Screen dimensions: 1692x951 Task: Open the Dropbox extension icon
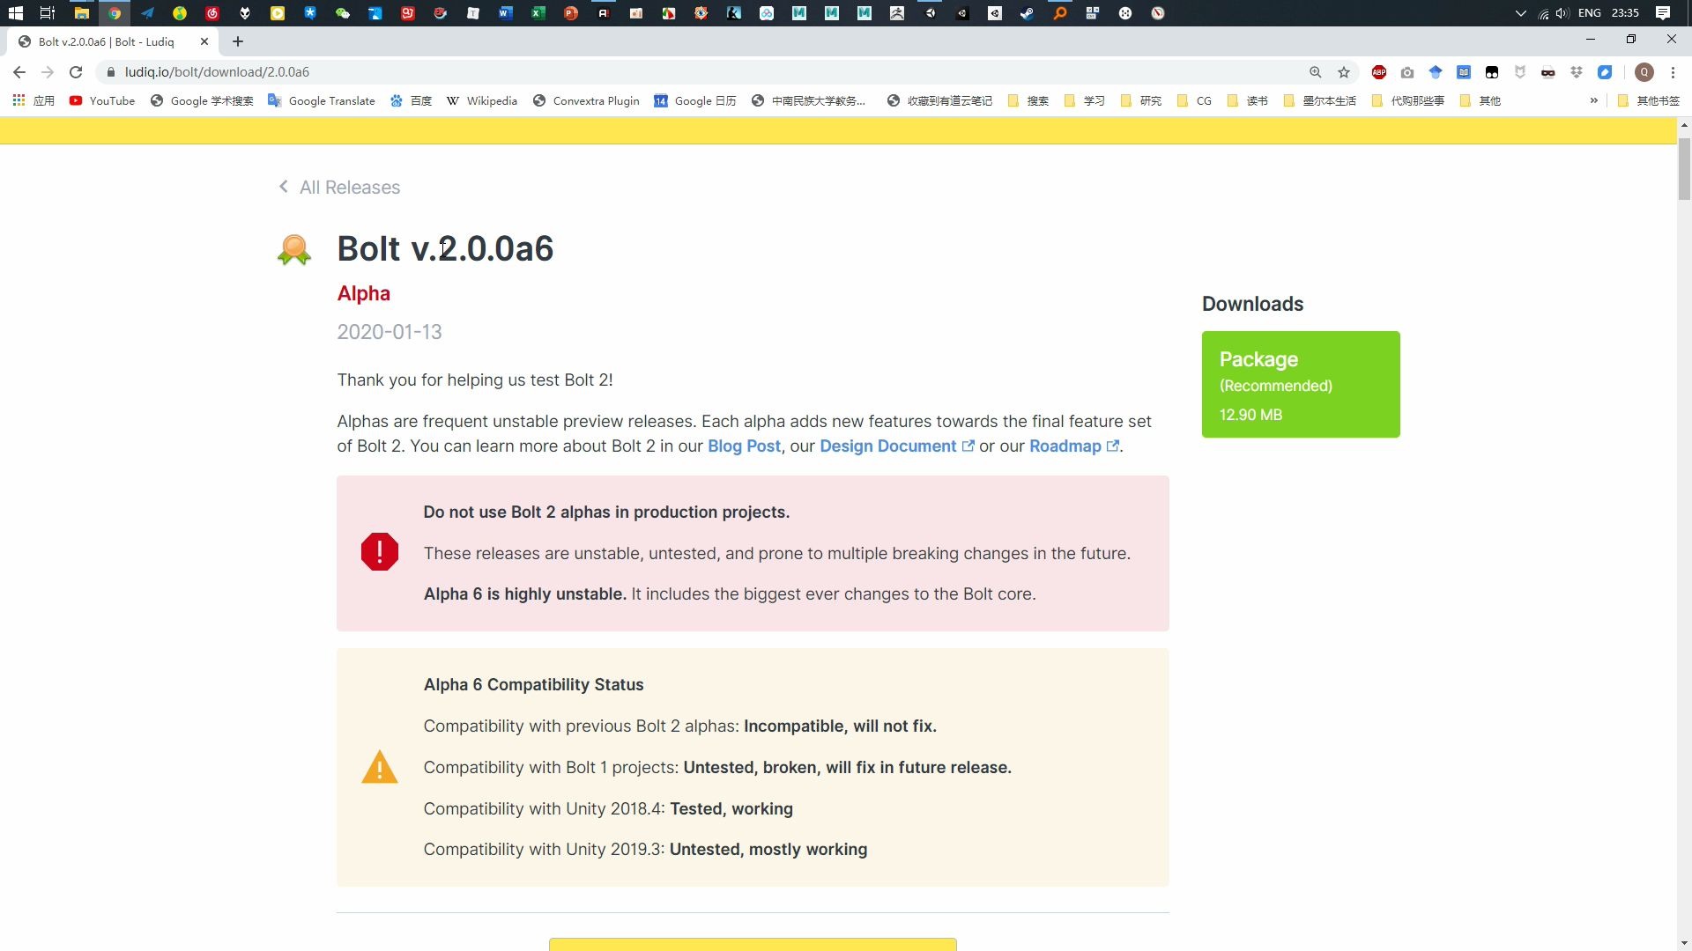1577,72
